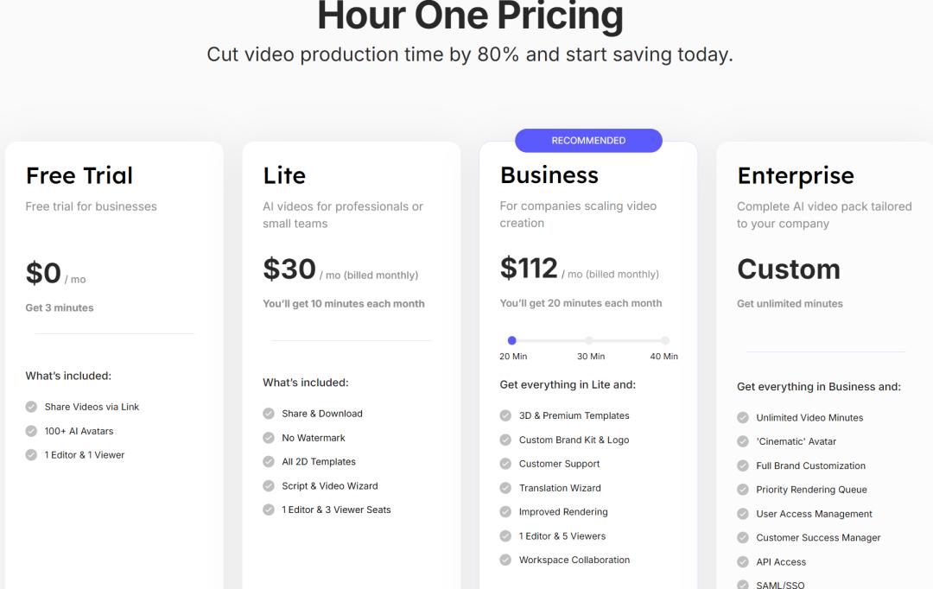Image resolution: width=933 pixels, height=589 pixels.
Task: Click checkmark next to 3D & Premium Templates
Action: pos(505,415)
